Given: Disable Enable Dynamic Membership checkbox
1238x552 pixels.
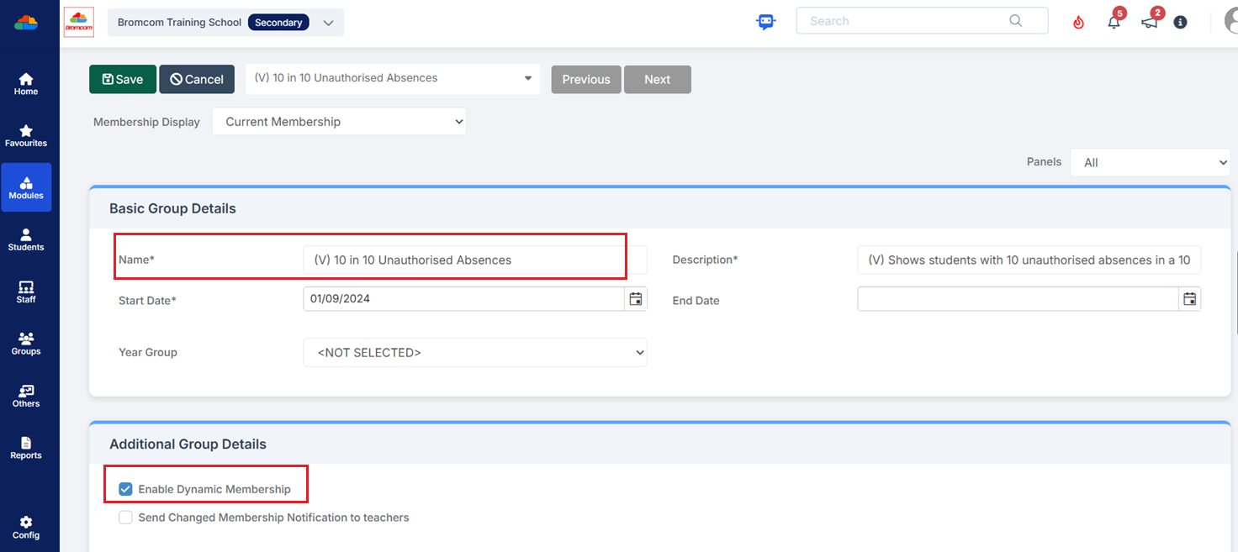Looking at the screenshot, I should [x=126, y=489].
